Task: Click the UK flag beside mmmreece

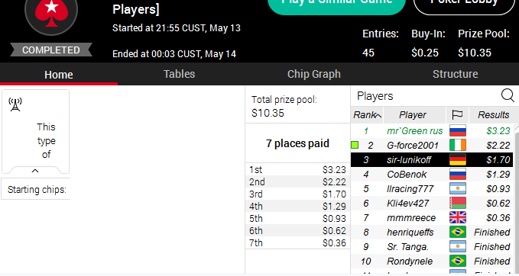Action: pyautogui.click(x=458, y=217)
